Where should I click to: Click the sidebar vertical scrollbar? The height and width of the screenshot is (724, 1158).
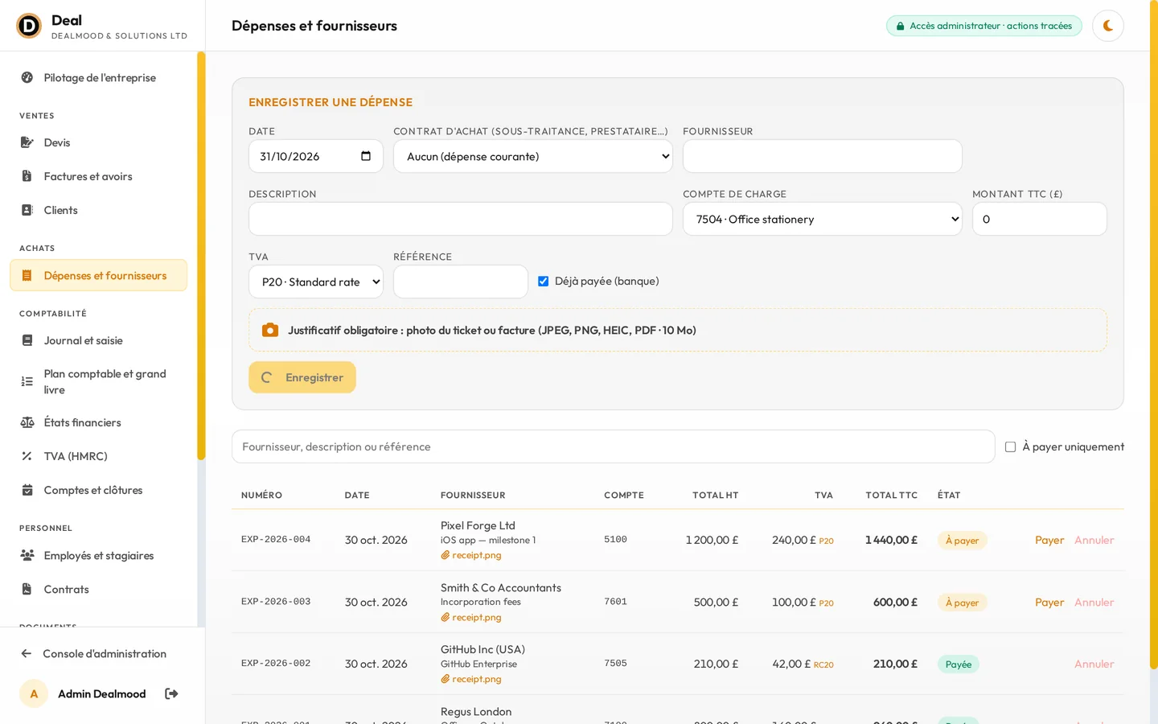click(201, 256)
